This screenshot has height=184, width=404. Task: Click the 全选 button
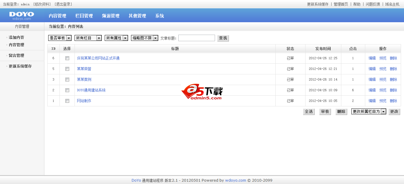click(x=309, y=112)
